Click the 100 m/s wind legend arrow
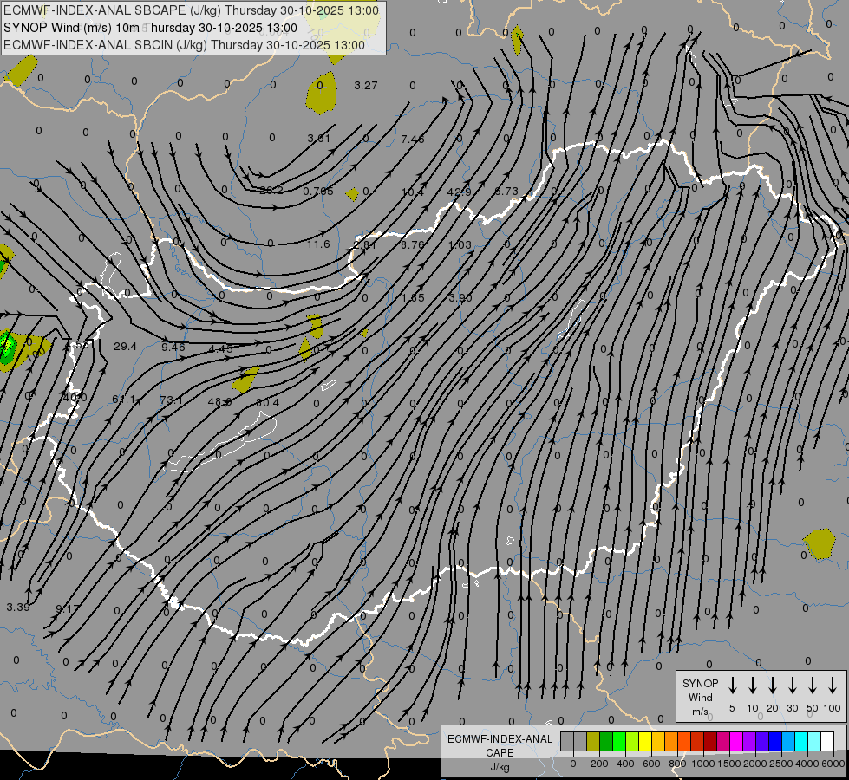Screen dimensions: 849x780 point(833,686)
